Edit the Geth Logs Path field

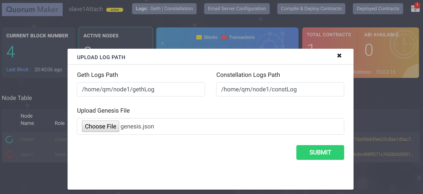point(141,89)
